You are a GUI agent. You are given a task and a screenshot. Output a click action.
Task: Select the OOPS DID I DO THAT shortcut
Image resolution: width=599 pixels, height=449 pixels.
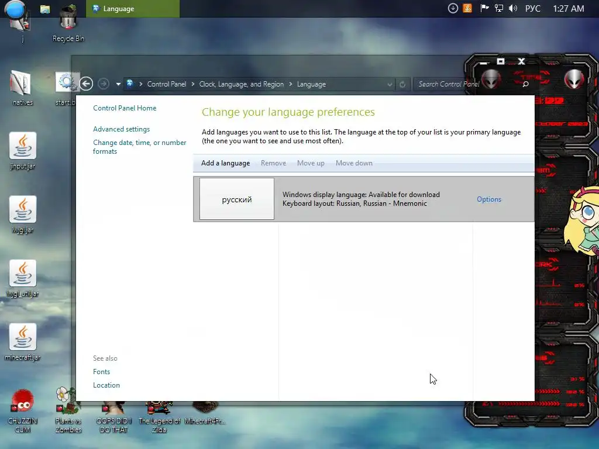pyautogui.click(x=113, y=417)
